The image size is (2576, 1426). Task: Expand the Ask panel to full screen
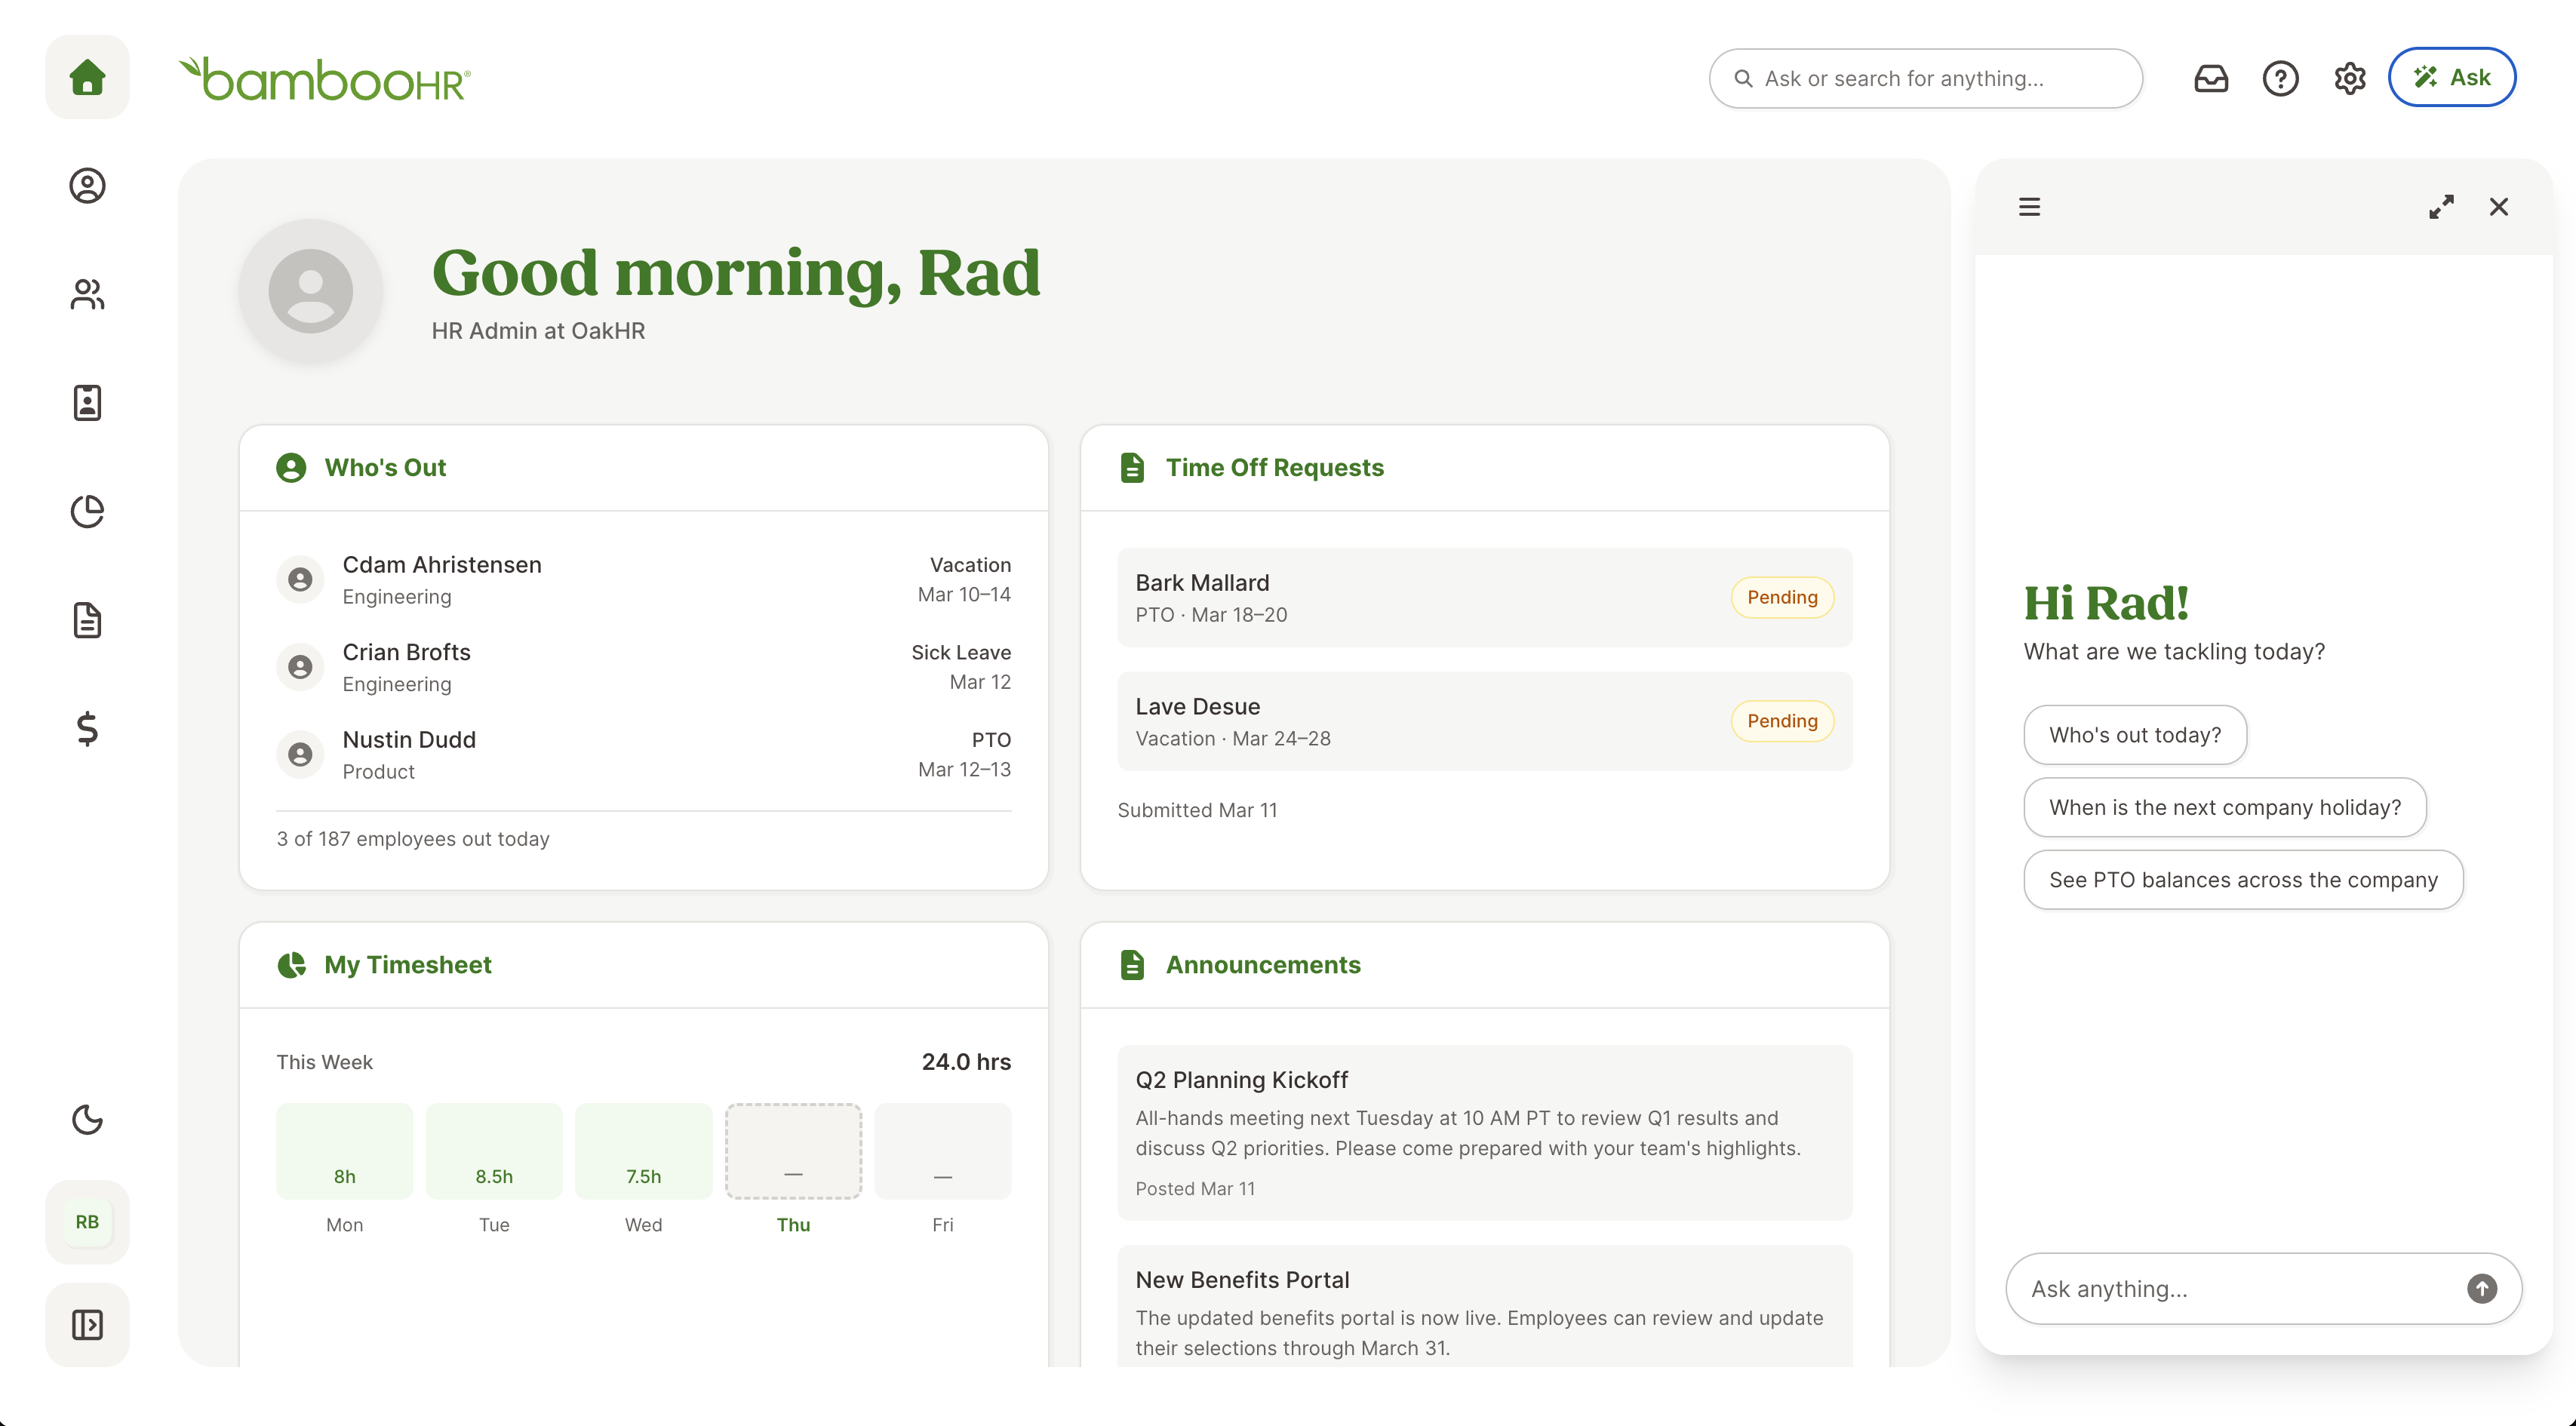(2441, 207)
